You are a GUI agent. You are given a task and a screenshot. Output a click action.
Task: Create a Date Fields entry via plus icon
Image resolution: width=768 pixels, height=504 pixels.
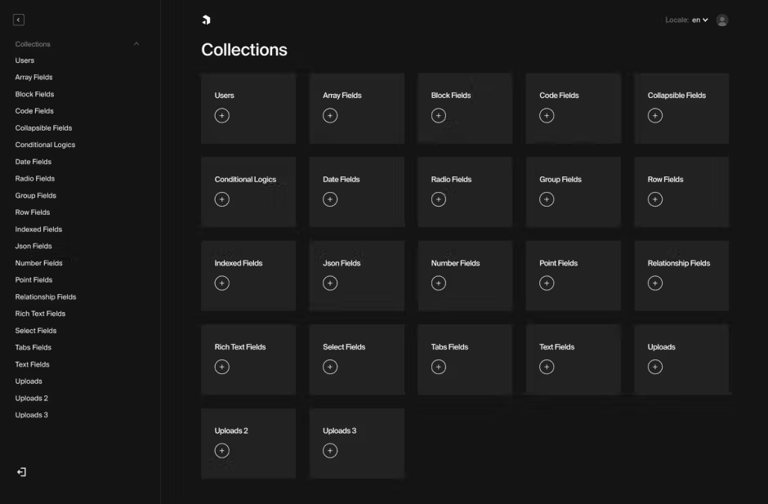[330, 198]
